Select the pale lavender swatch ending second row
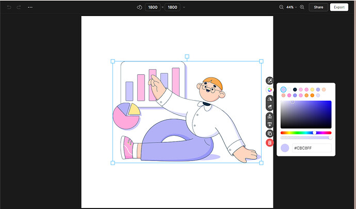 318,95
